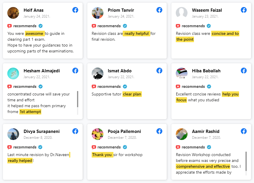
Task: Click Facebook icon on Aamir Rashid review
Action: [244, 131]
